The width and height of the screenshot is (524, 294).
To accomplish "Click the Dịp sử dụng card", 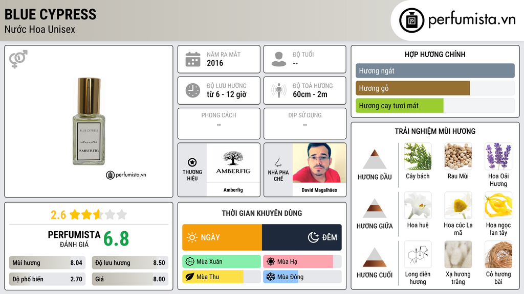I will pos(305,124).
